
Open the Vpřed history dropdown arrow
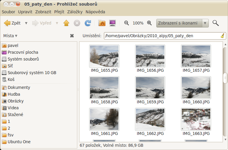(x=57, y=23)
